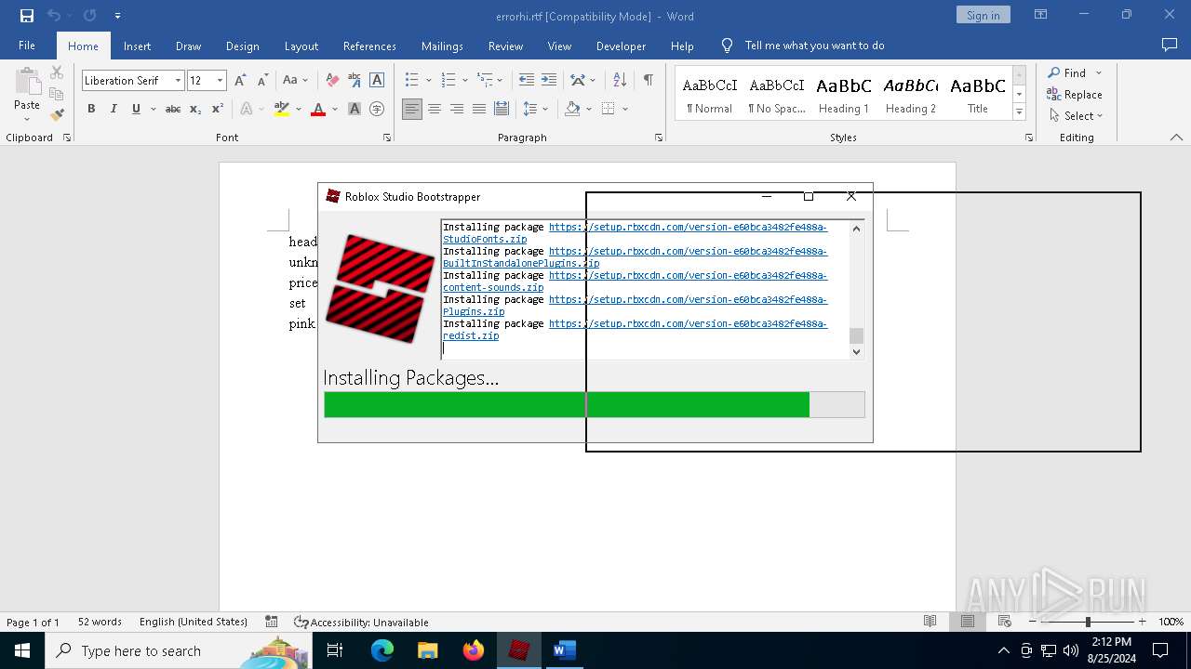
Task: Click the enclose characters icon
Action: [x=377, y=109]
